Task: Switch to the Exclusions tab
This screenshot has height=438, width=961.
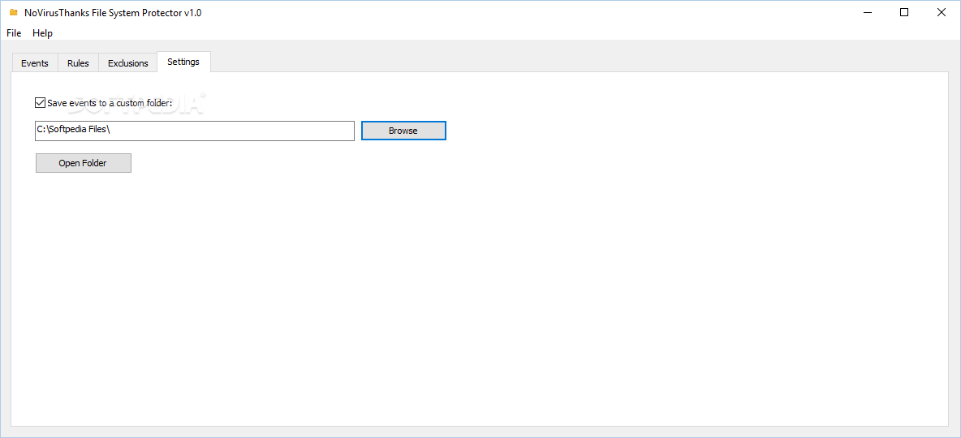Action: click(128, 63)
